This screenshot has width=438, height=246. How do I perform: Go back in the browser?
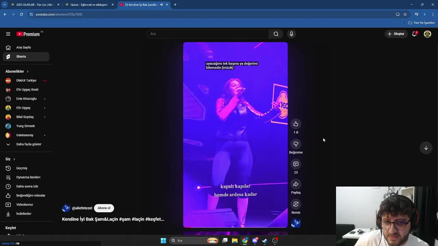[5, 14]
